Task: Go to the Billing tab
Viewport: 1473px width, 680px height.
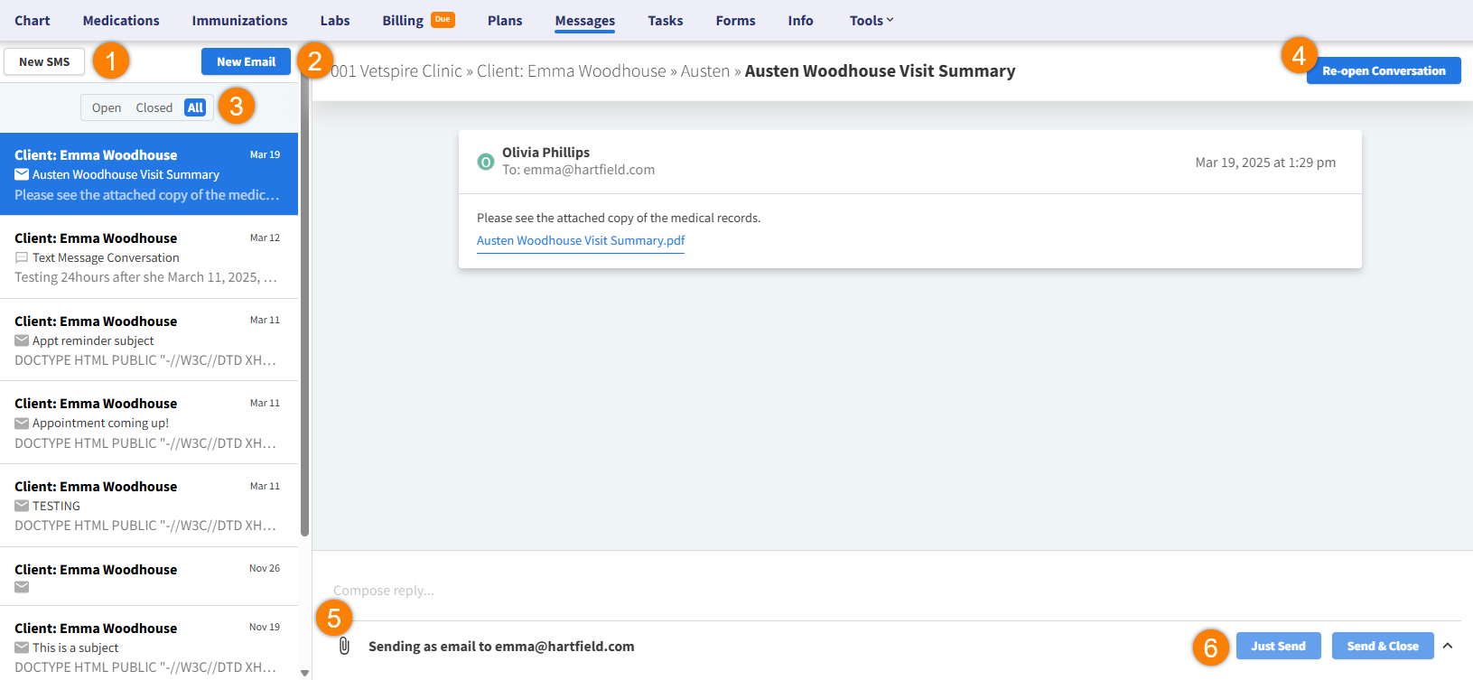Action: tap(403, 20)
